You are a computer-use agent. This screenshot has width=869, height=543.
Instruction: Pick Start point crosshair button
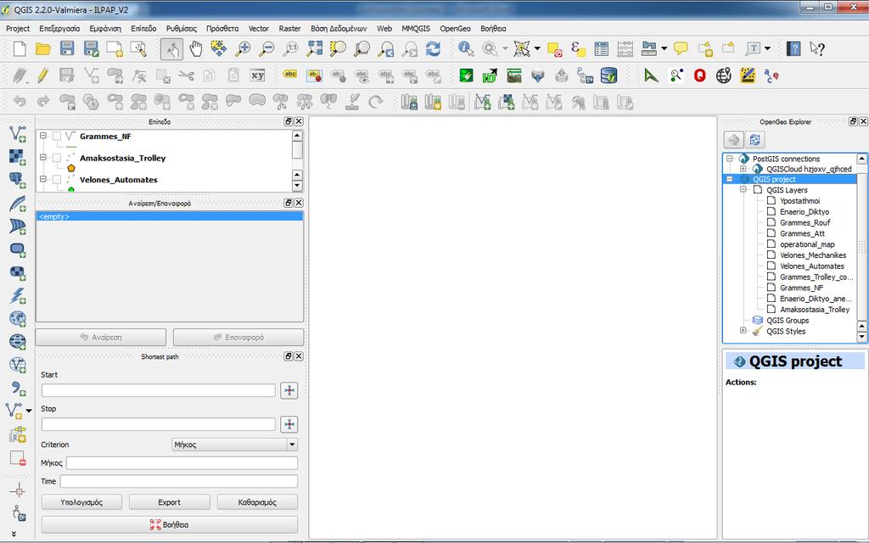tap(289, 390)
